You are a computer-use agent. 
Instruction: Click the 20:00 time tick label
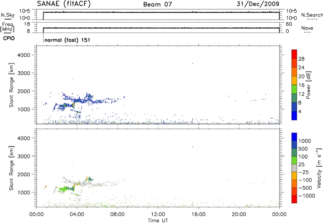(x=239, y=215)
